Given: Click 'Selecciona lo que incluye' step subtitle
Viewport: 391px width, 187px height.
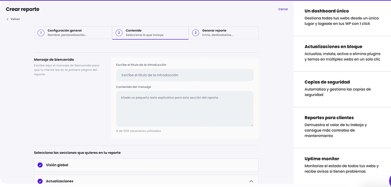Looking at the screenshot, I should tap(145, 35).
